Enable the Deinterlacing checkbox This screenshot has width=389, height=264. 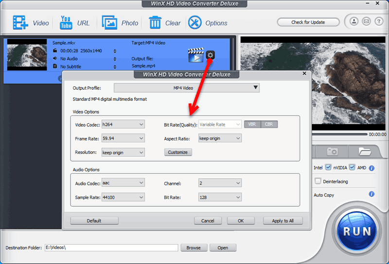coord(318,181)
